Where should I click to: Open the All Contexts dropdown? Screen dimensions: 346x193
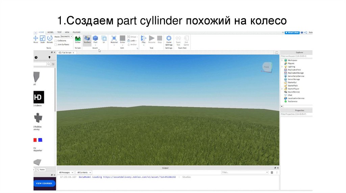[84, 172]
